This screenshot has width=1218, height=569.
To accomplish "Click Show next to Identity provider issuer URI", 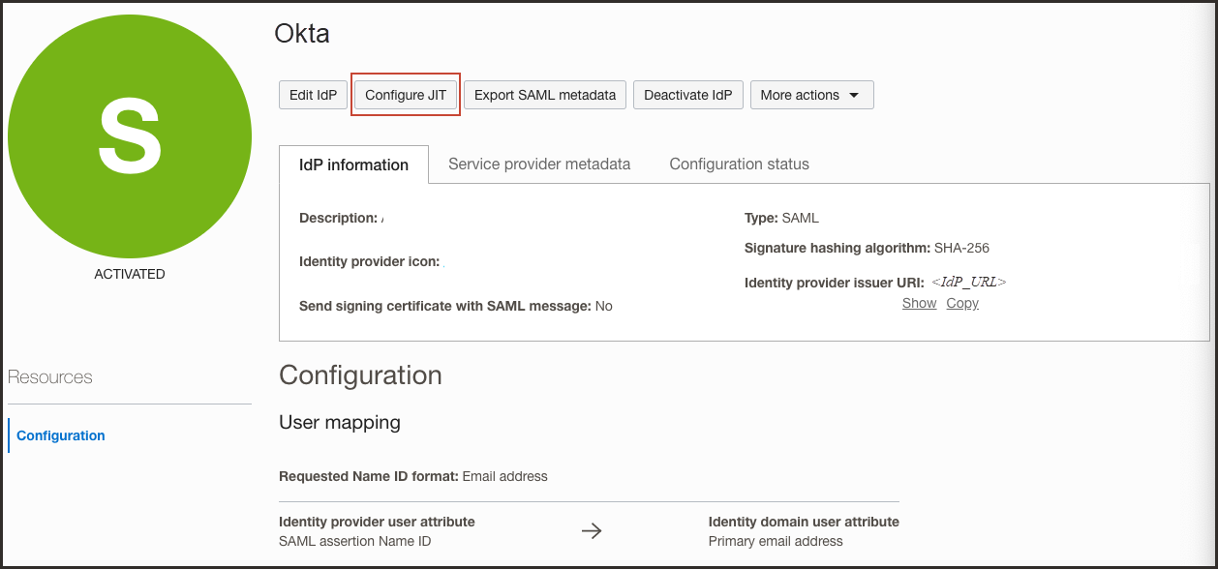I will (x=918, y=303).
